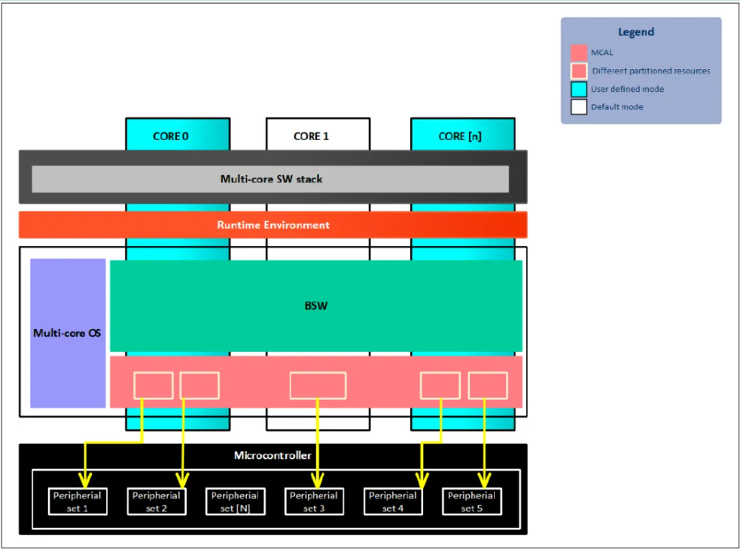Select the center partitioned resource box under CORE 1
740x549 pixels.
(318, 386)
